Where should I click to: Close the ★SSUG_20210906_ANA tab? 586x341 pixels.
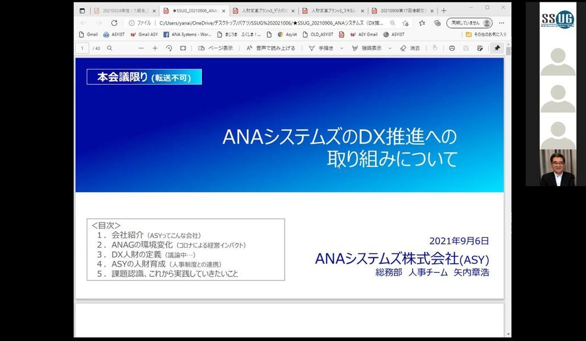tap(223, 11)
